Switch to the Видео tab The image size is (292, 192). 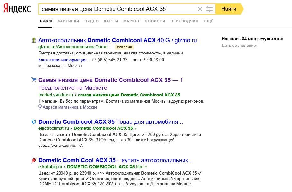pos(91,21)
